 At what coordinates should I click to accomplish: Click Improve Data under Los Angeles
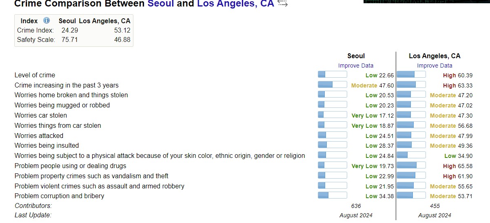tap(435, 66)
